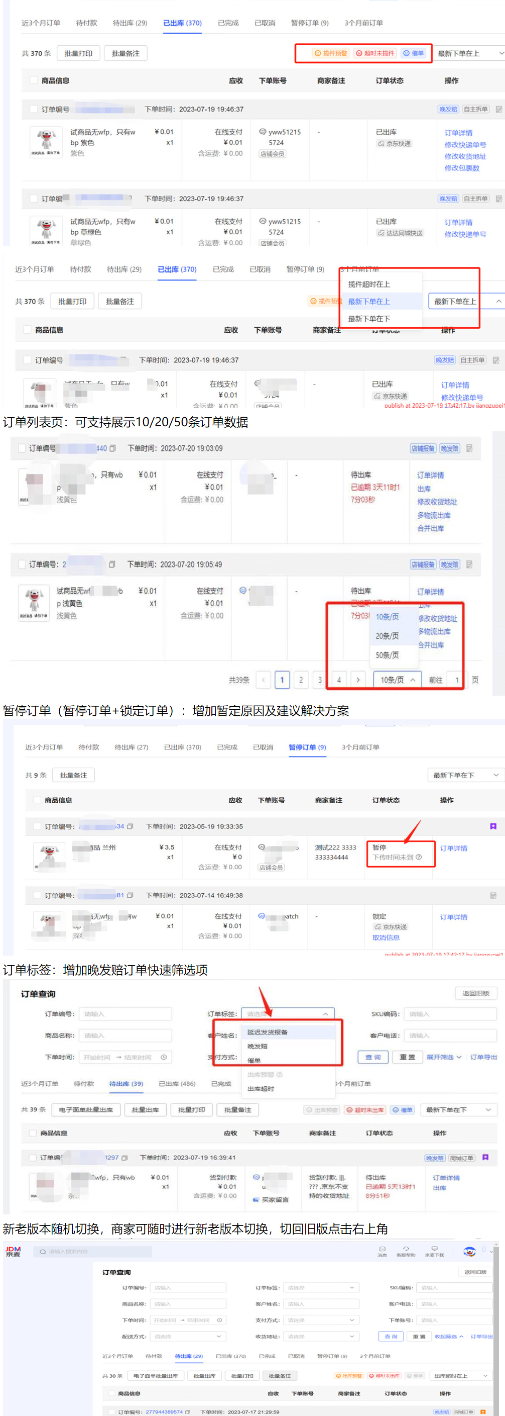Expand filters with 展开筛选

click(x=444, y=1057)
